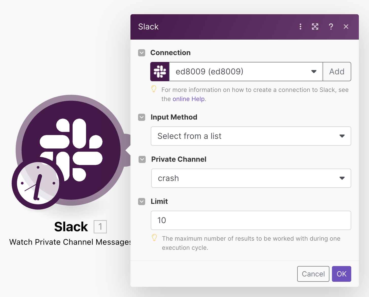369x297 pixels.
Task: Click the Add connection button
Action: pyautogui.click(x=337, y=72)
